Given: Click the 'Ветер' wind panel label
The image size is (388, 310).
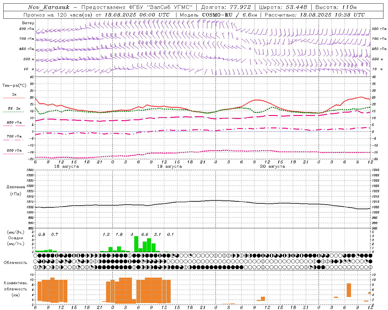Looking at the screenshot, I should pos(28,23).
